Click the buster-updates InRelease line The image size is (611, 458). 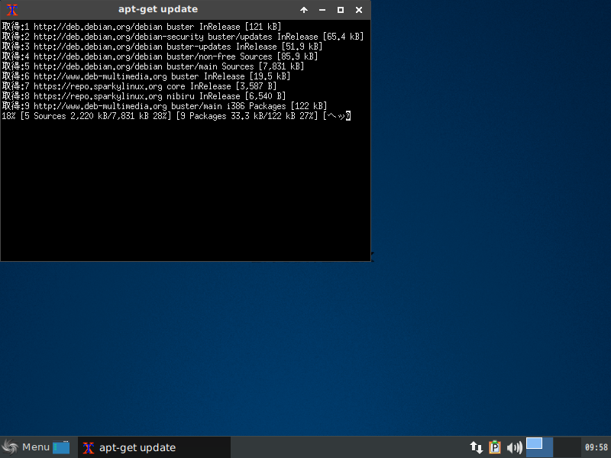tap(162, 47)
